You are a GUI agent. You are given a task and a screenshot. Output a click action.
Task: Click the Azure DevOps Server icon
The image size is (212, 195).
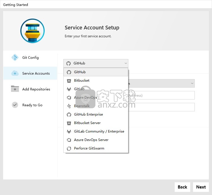(x=69, y=140)
